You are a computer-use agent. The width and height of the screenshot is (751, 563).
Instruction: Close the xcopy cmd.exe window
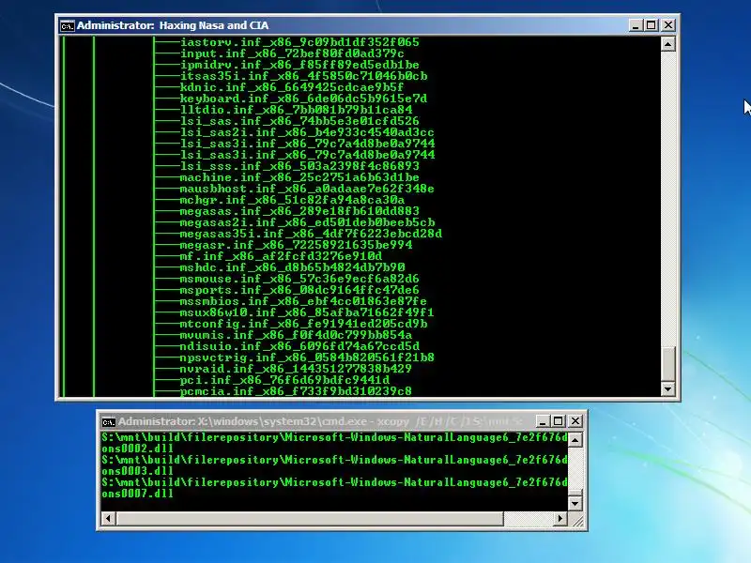[x=575, y=421]
